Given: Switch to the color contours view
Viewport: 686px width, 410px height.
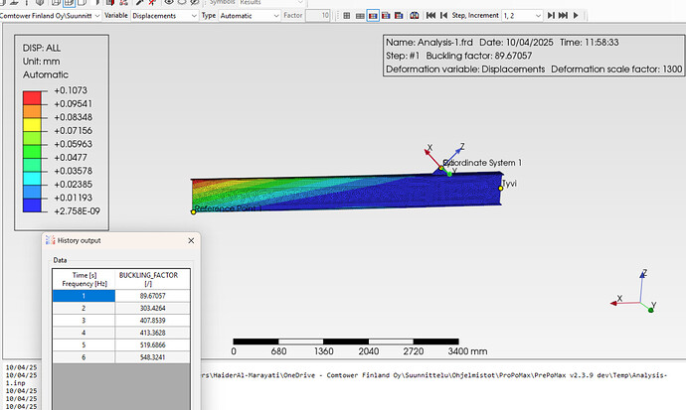Looking at the screenshot, I should coord(373,16).
